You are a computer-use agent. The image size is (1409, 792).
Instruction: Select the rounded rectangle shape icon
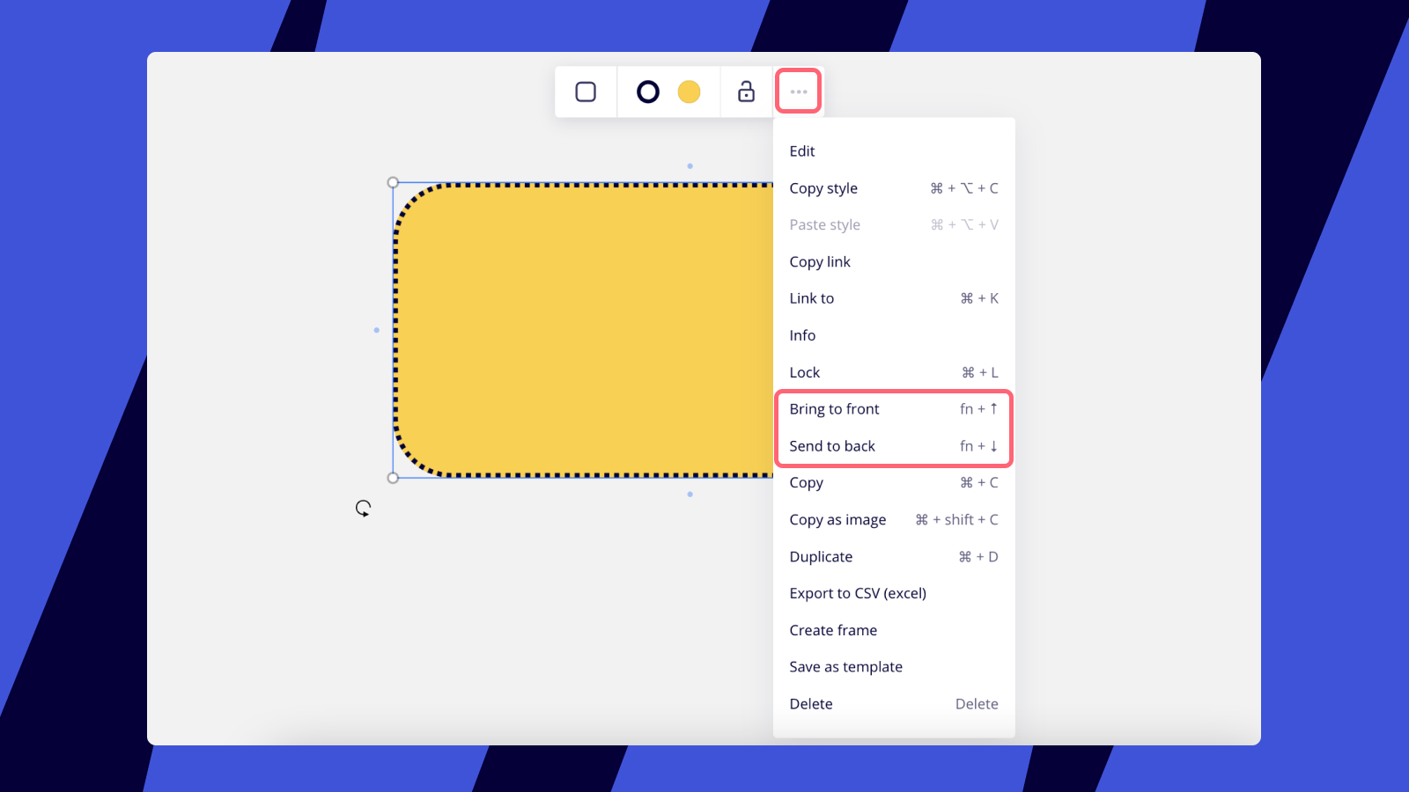(x=586, y=91)
